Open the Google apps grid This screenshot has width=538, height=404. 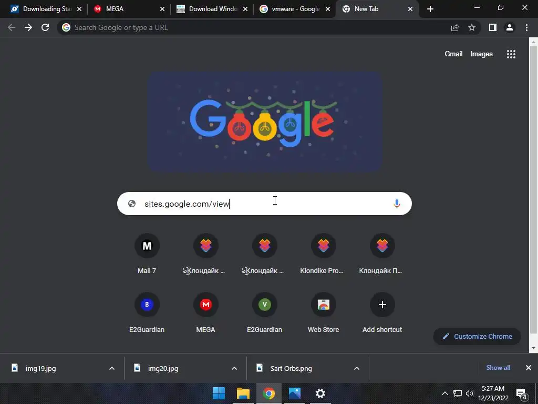coord(511,54)
